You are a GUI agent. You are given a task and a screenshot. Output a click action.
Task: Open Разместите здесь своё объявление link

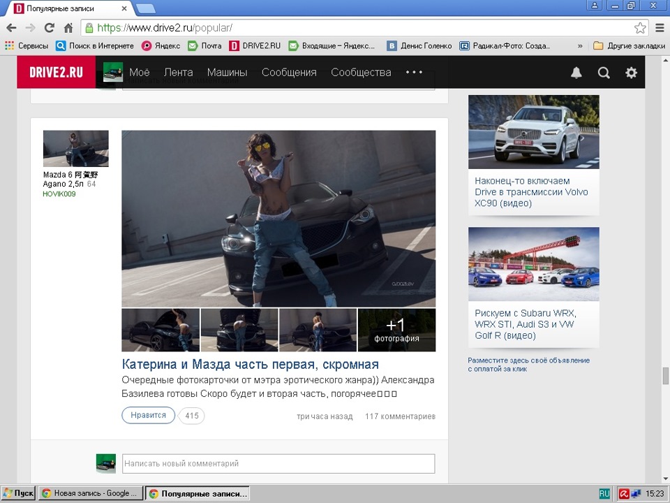click(x=528, y=365)
